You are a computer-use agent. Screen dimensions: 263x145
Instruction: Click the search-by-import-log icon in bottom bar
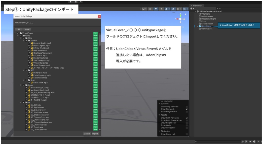[x=254, y=141]
